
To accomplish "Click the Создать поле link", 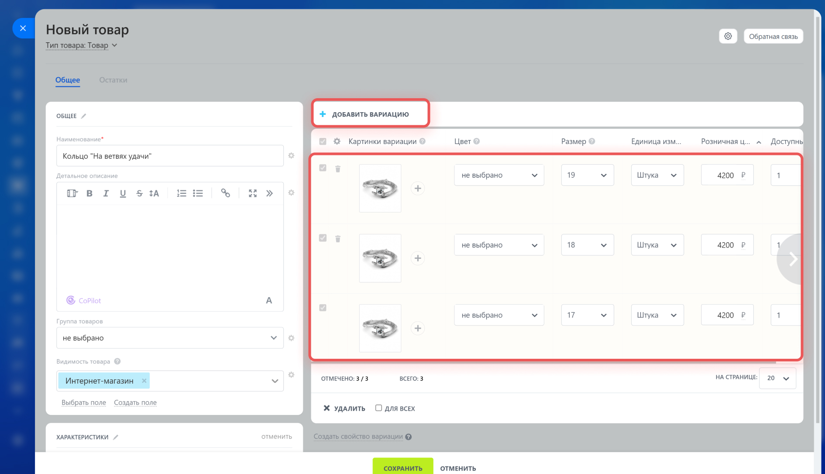I will (135, 402).
